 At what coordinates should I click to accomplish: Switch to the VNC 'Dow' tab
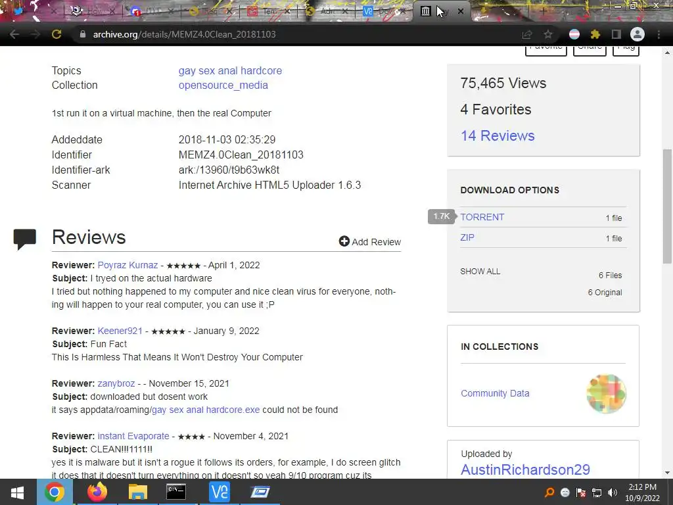click(384, 11)
